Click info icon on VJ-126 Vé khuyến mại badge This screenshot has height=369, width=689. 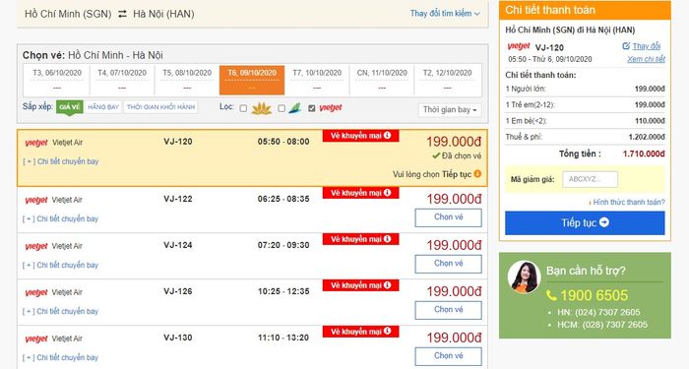tap(387, 285)
